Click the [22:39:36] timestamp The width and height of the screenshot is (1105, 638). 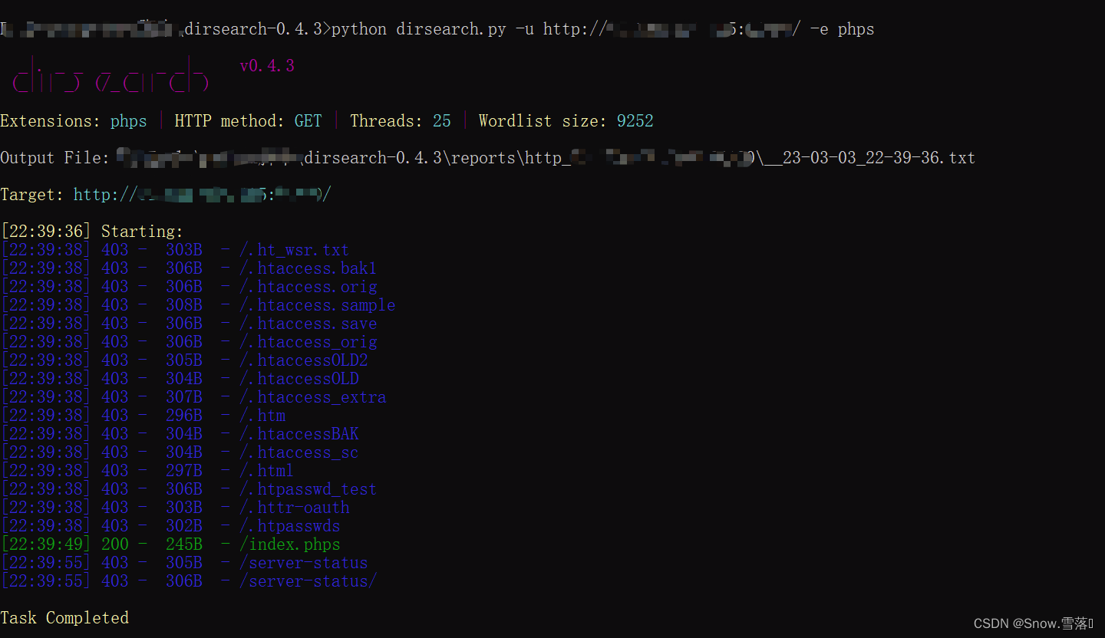pos(46,232)
